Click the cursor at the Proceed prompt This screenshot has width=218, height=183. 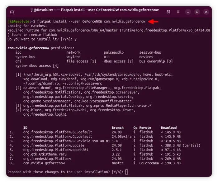126,172
